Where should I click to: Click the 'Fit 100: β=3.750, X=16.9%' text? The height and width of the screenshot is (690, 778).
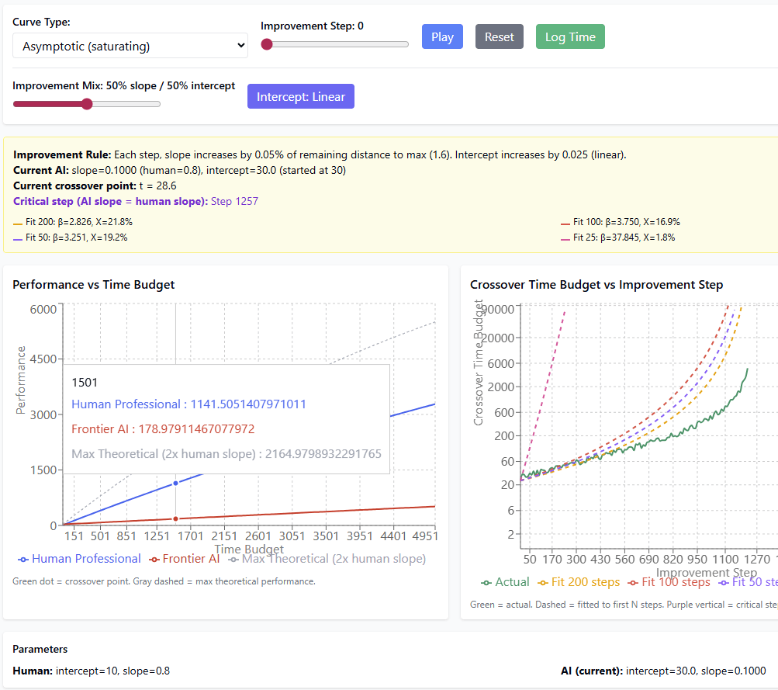coord(626,222)
